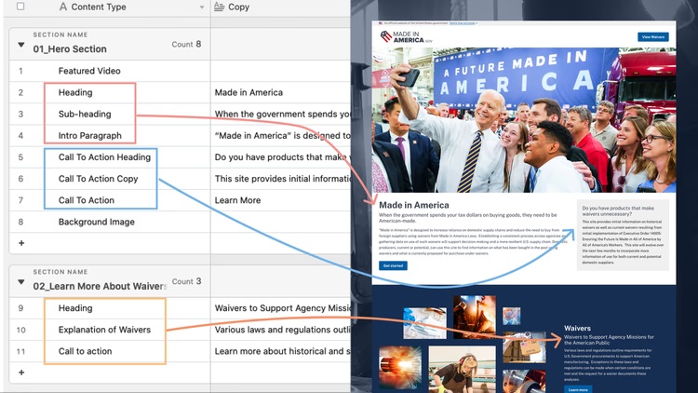Viewport: 698px width, 393px height.
Task: Click the Waivers heading on the website
Action: point(577,328)
